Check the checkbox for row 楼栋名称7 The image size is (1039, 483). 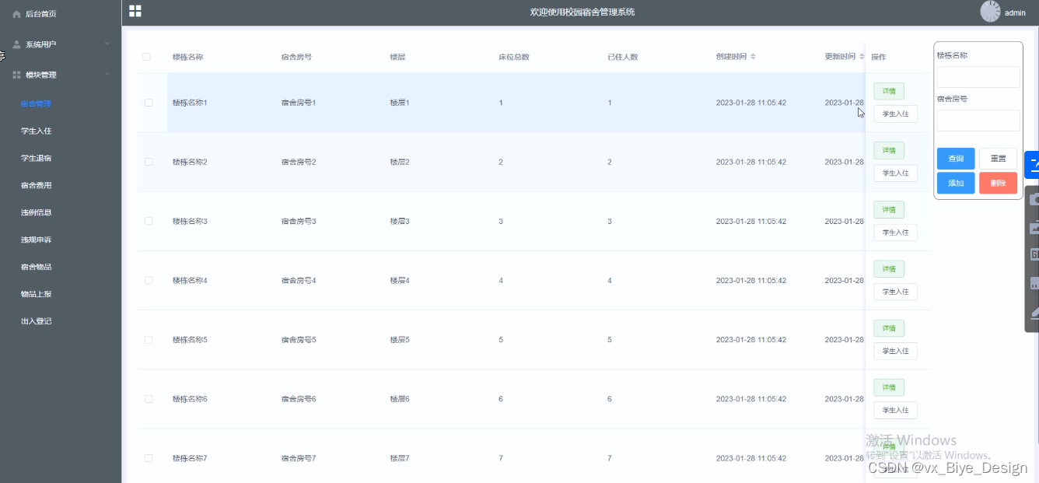pos(149,458)
